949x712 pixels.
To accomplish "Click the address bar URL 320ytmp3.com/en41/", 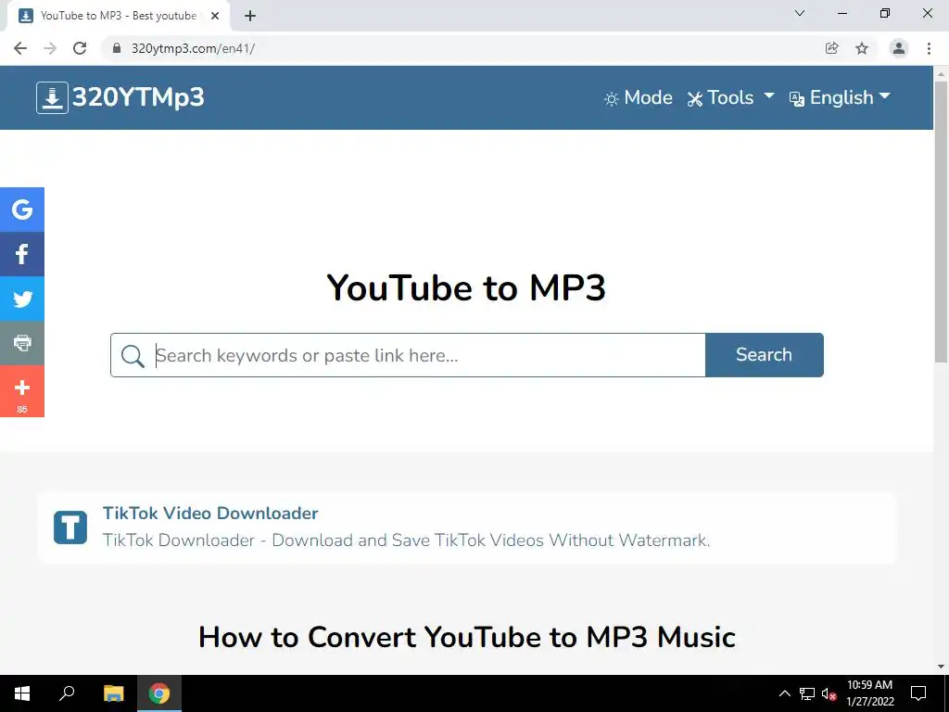I will (193, 48).
